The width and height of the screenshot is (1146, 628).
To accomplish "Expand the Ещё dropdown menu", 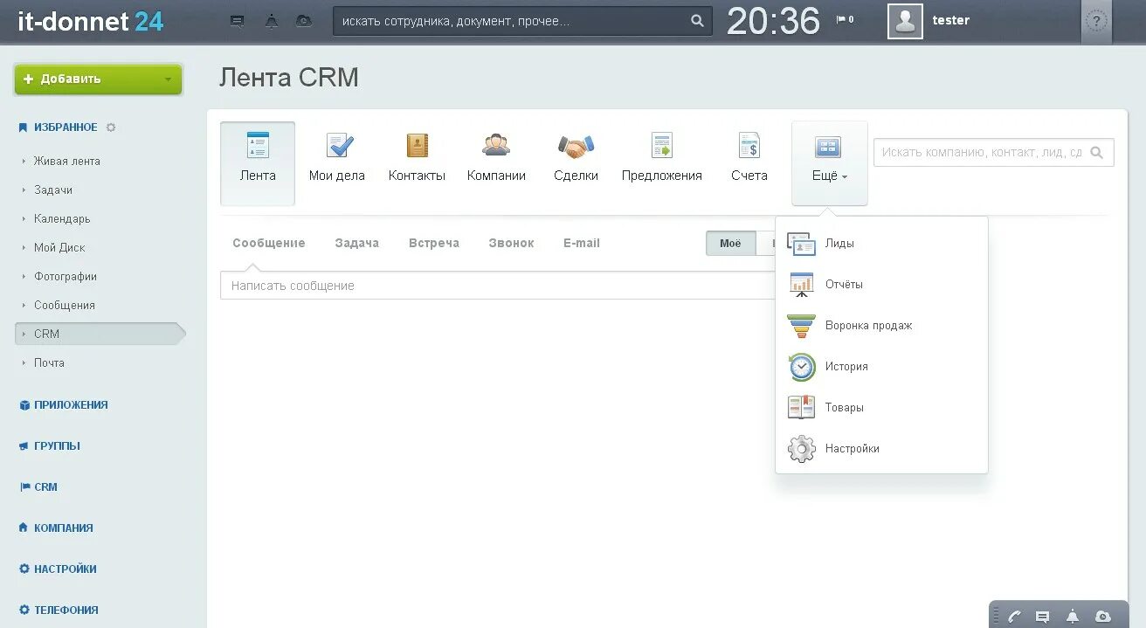I will (830, 163).
